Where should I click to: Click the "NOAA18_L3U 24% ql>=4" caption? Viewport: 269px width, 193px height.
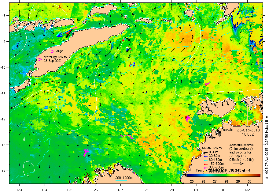pos(232,171)
